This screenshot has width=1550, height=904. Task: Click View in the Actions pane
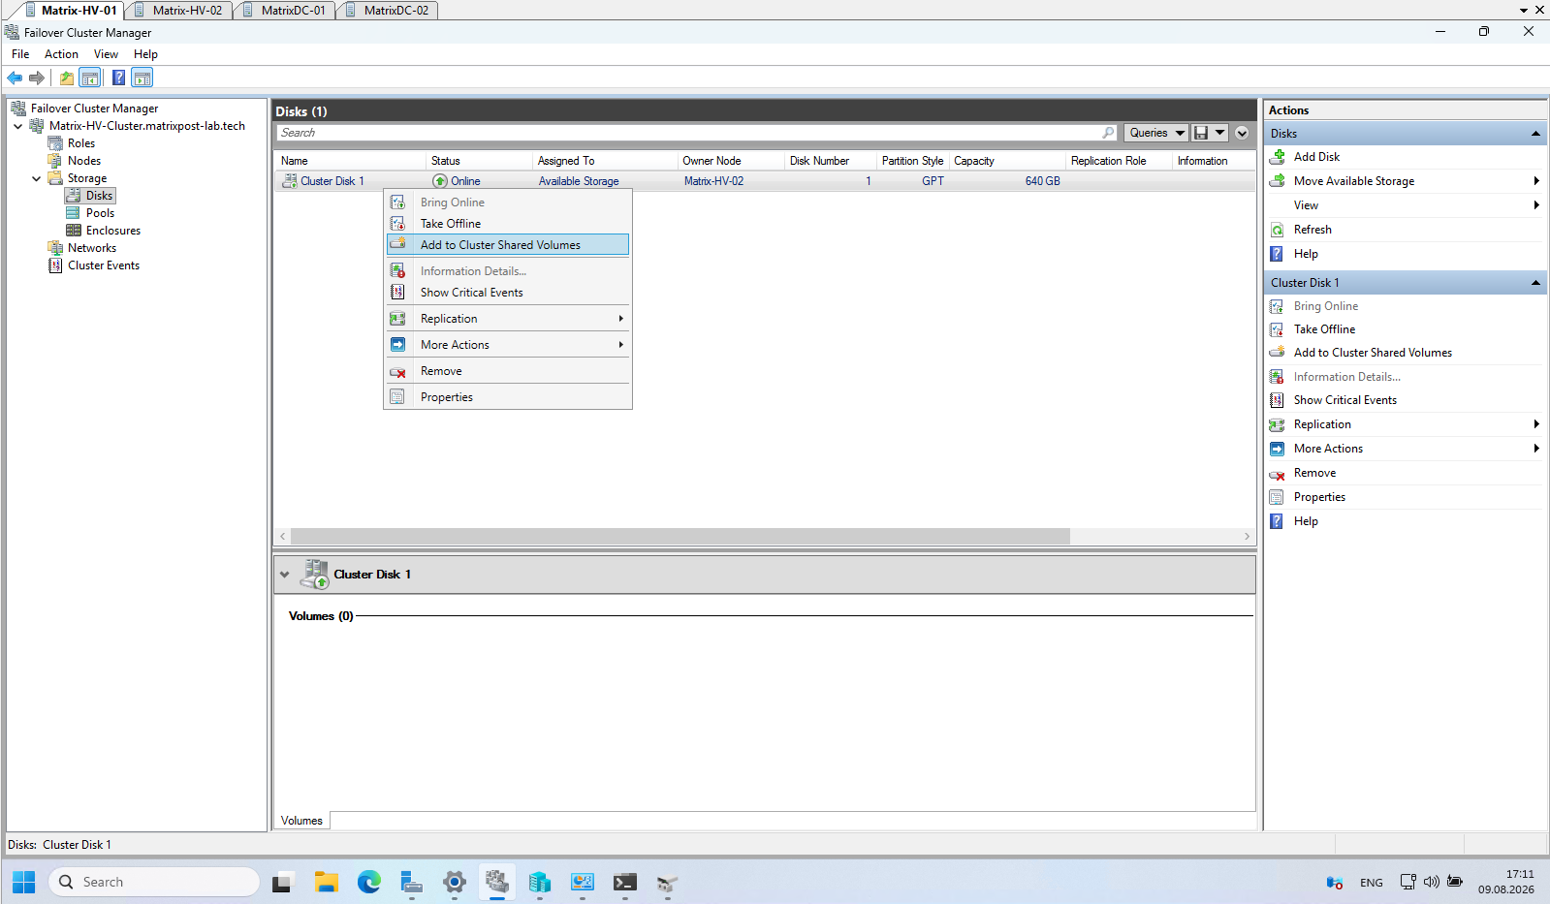(x=1306, y=205)
